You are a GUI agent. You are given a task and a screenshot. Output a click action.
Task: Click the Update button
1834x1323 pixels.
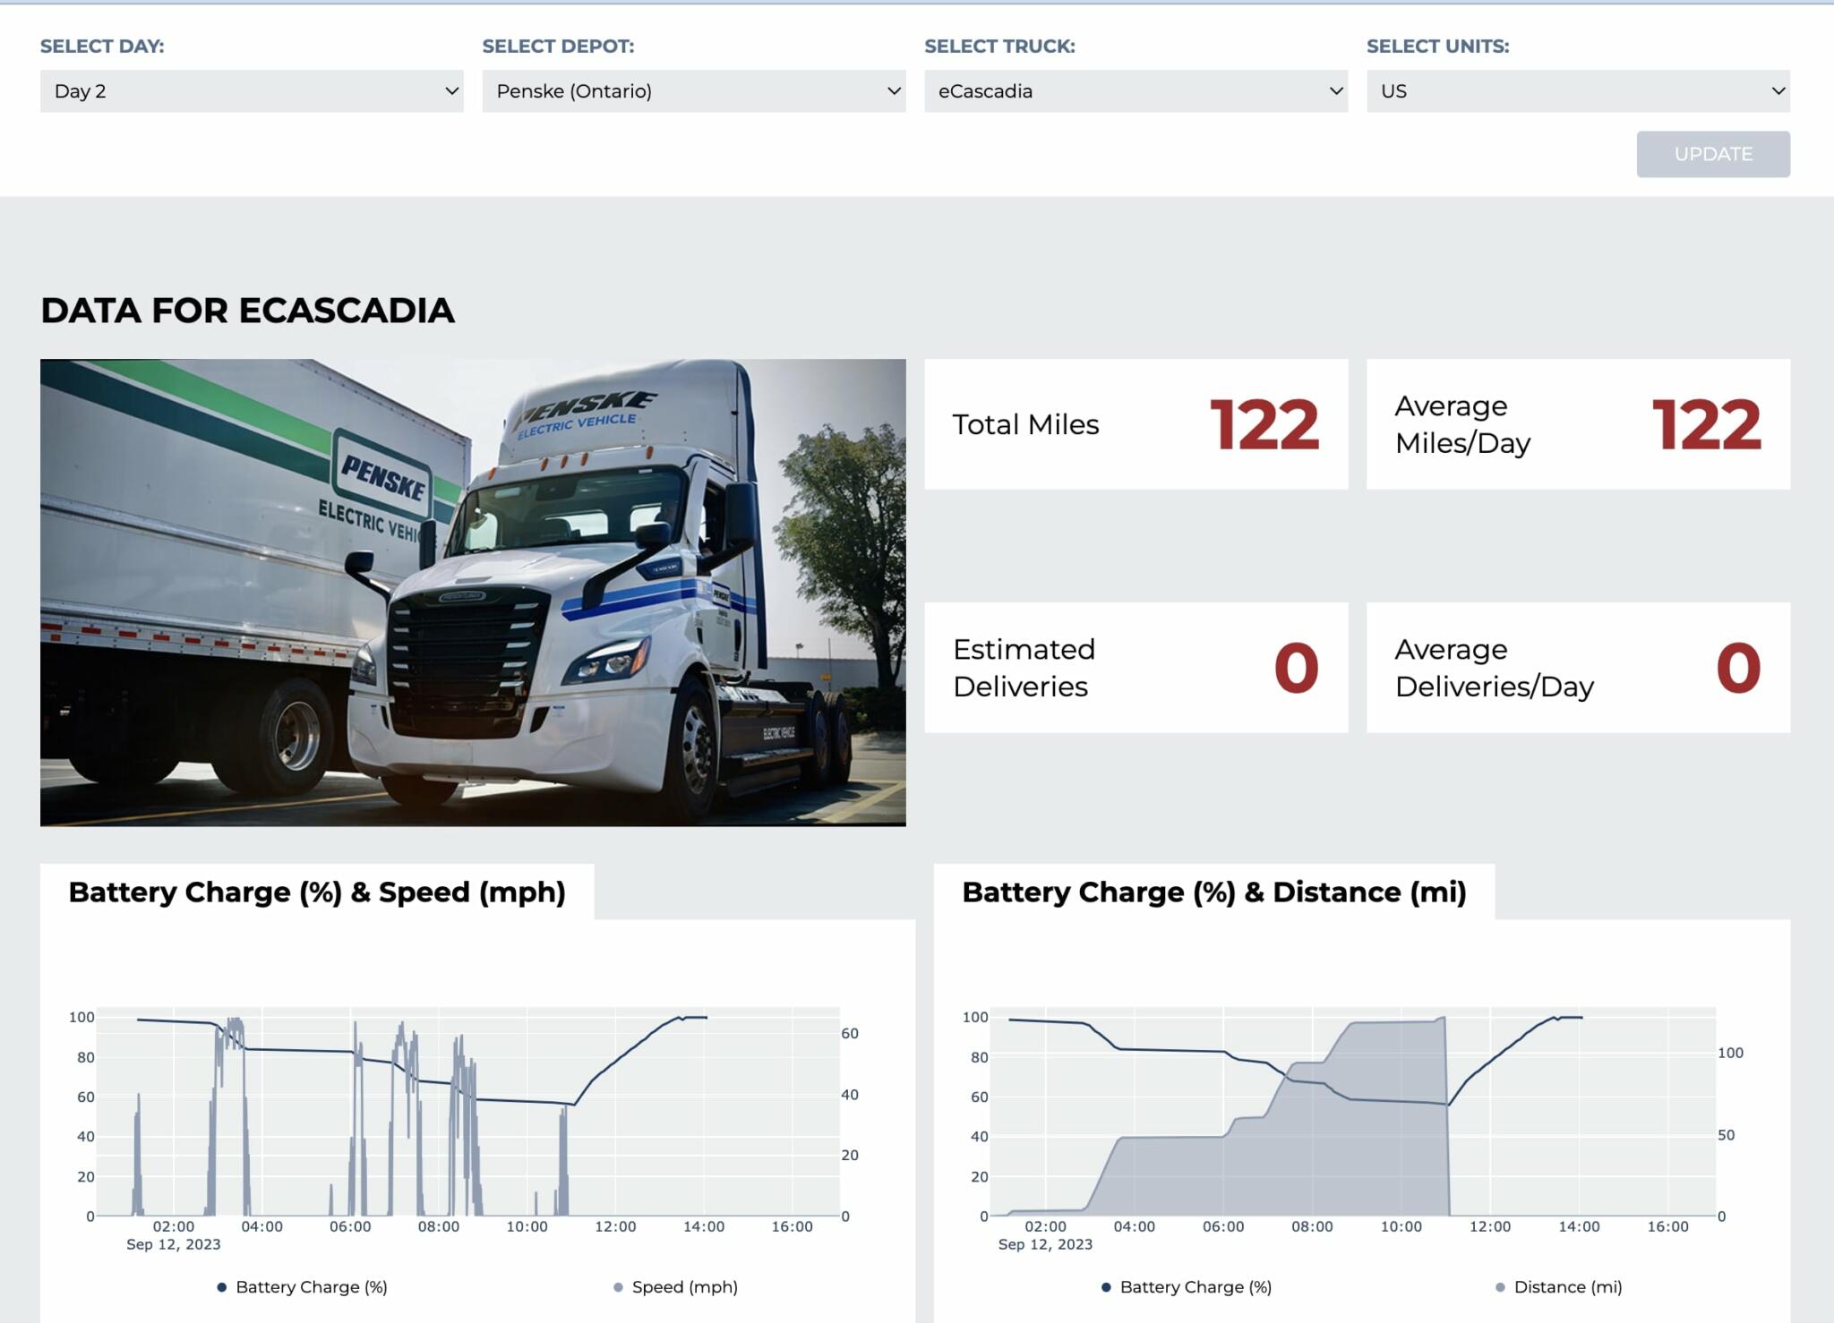click(1712, 153)
